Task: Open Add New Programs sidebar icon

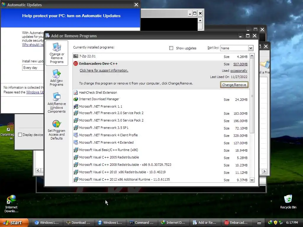Action: coord(57,78)
